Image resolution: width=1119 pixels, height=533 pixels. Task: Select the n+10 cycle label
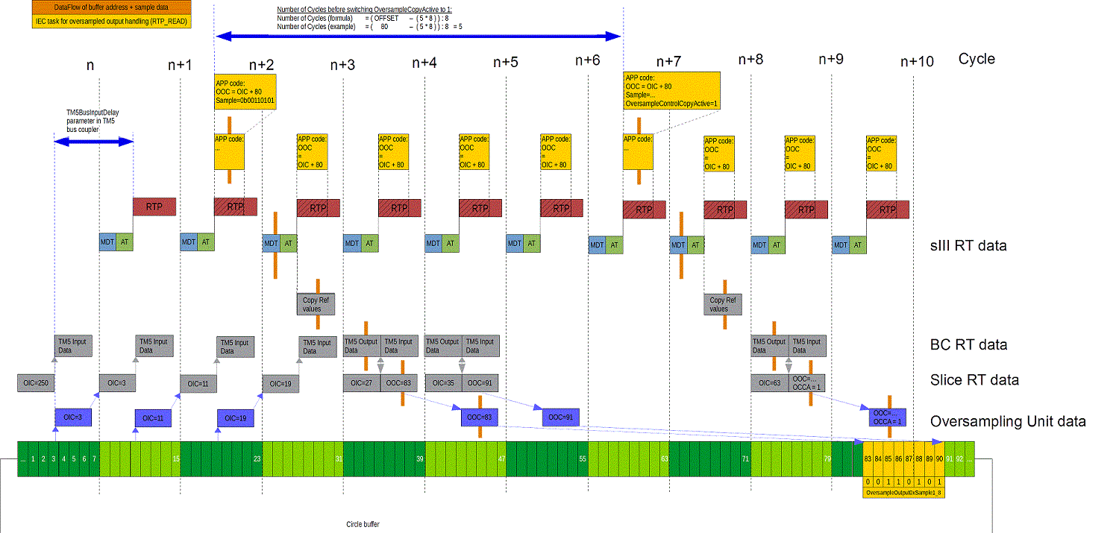coord(917,62)
